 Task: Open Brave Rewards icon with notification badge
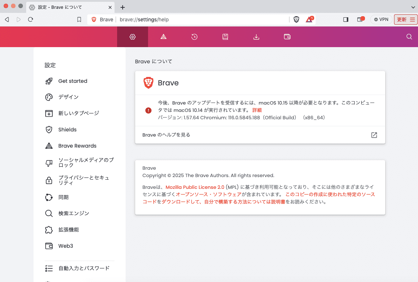click(x=309, y=20)
